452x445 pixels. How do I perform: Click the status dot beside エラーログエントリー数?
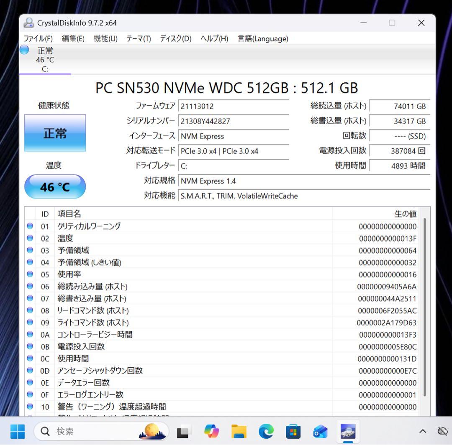30,394
